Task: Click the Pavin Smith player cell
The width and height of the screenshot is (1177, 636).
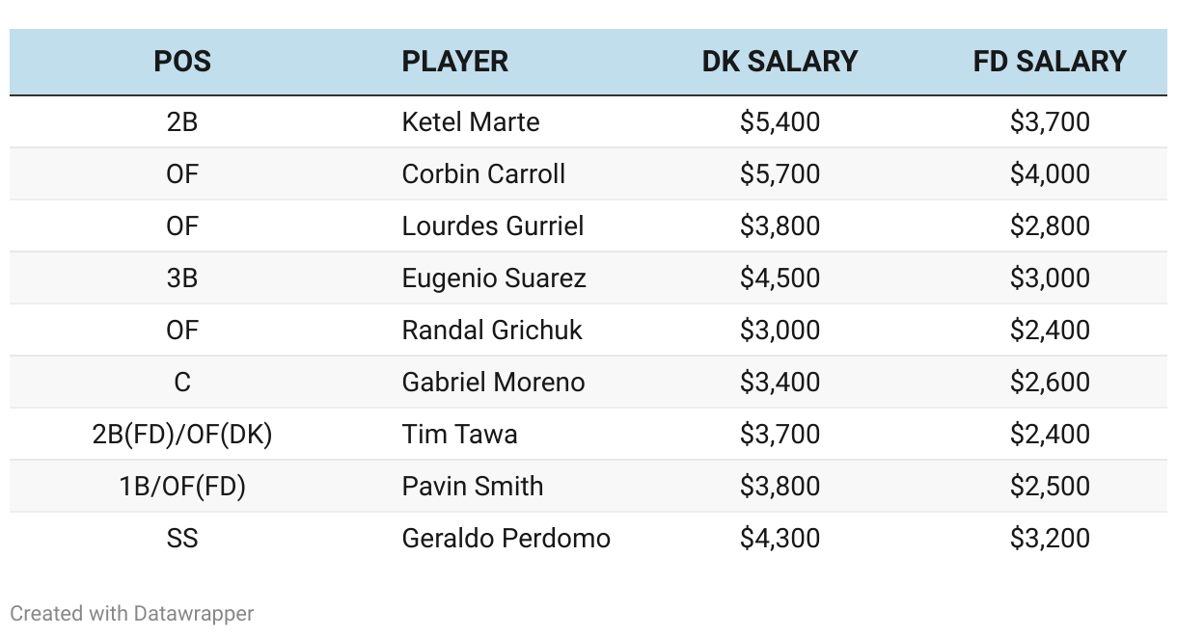Action: [x=473, y=487]
